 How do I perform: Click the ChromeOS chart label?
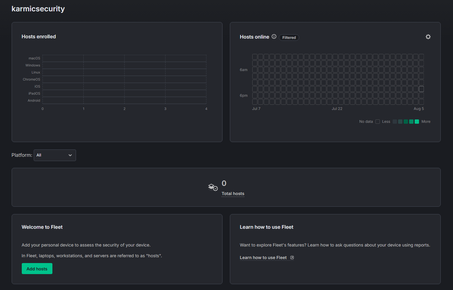(32, 79)
